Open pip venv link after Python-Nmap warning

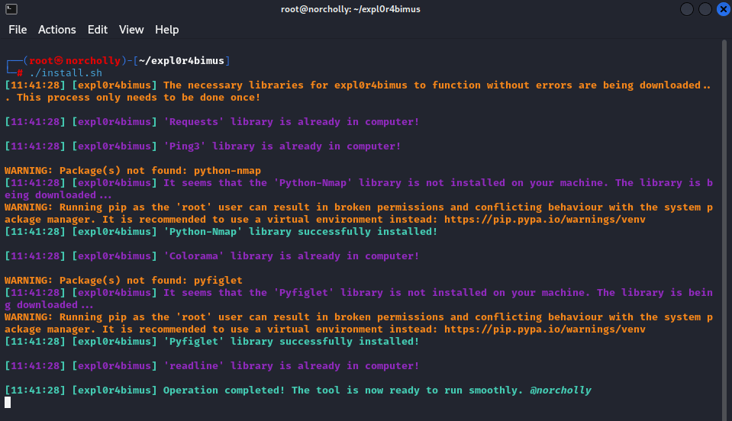point(544,220)
